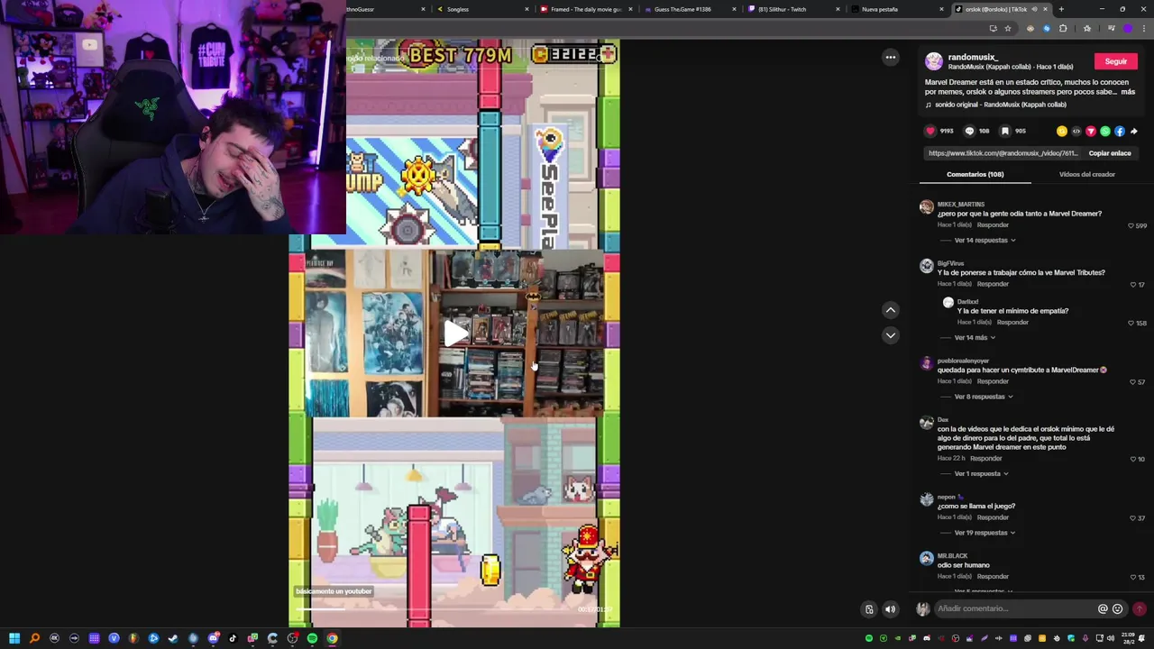Image resolution: width=1154 pixels, height=649 pixels.
Task: Like Dex comment with 10 likes
Action: [x=1133, y=459]
